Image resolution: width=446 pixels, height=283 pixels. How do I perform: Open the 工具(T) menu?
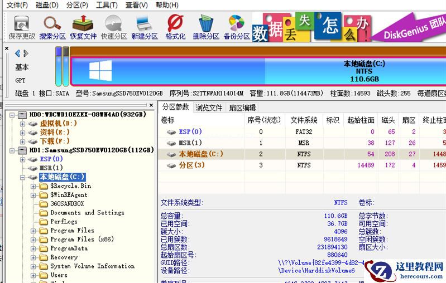(x=107, y=5)
